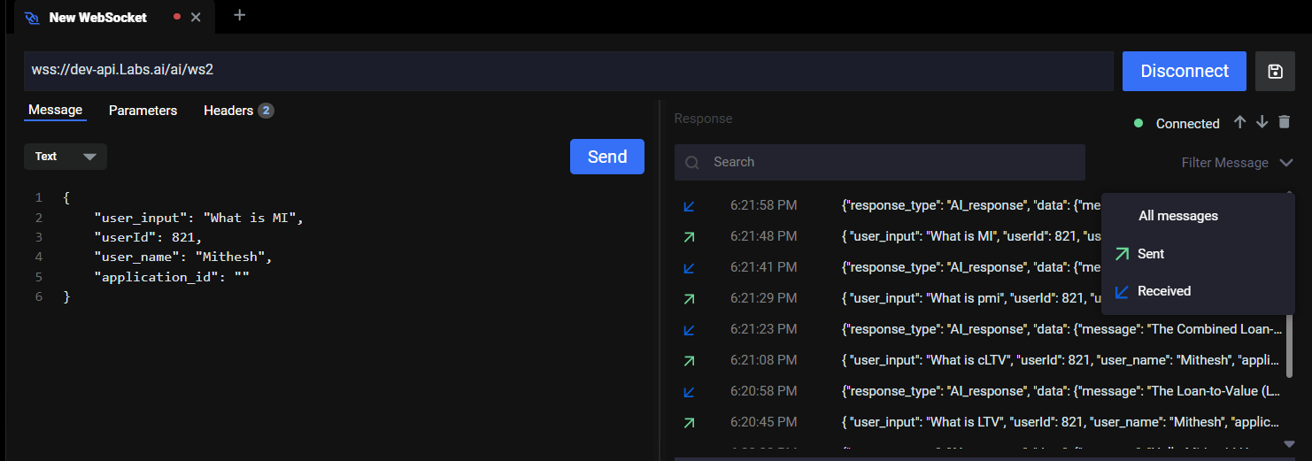Click the save connection floppy disk icon
Screen dimensions: 1312x461
(1275, 72)
